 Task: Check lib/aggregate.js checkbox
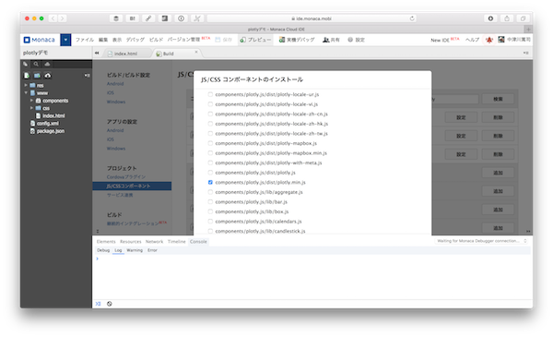coord(210,192)
